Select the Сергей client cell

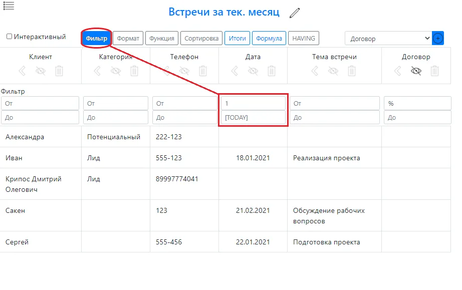pyautogui.click(x=41, y=242)
